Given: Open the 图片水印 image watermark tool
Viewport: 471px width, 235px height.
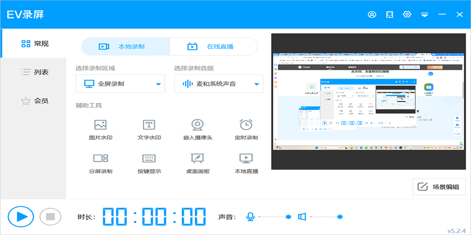Looking at the screenshot, I should [x=100, y=125].
